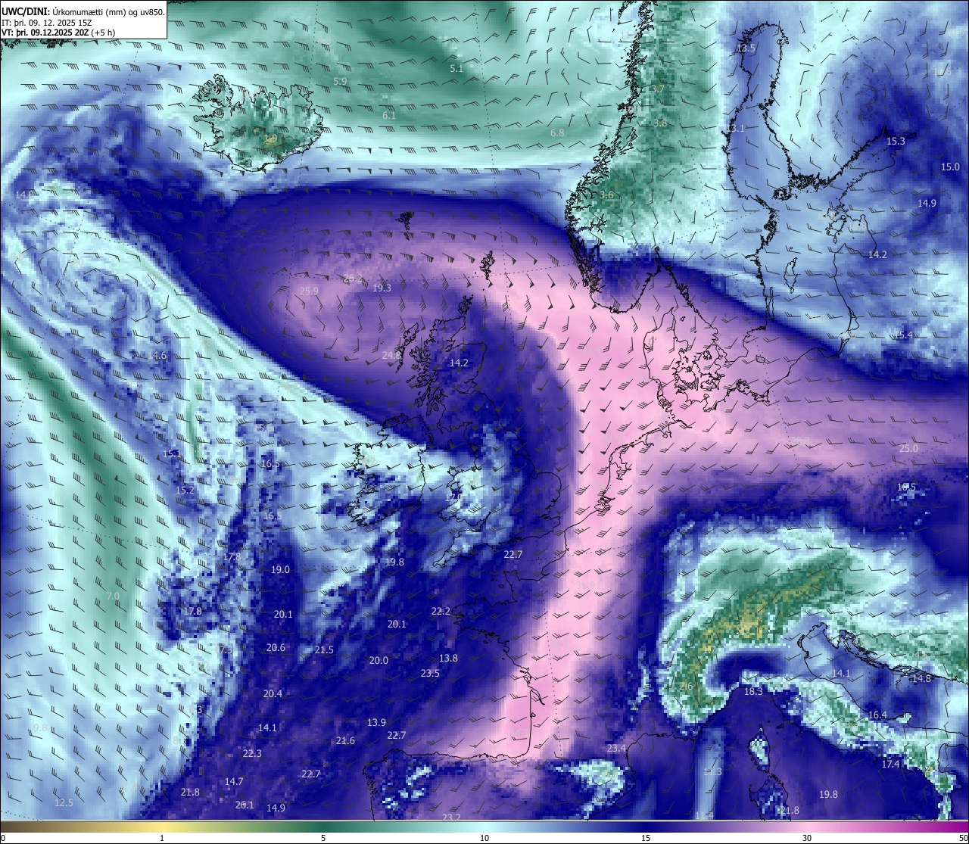The width and height of the screenshot is (969, 844).
Task: Select the 26.2 value on the map
Action: [x=353, y=278]
